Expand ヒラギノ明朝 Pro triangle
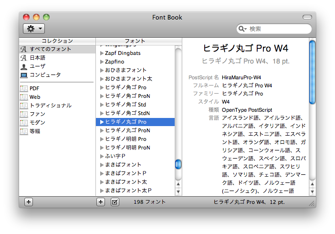Screen dimensions: 335x234 pyautogui.click(x=102, y=139)
